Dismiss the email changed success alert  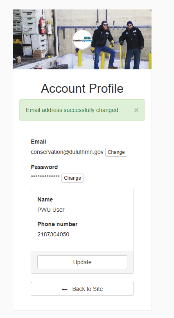(136, 110)
